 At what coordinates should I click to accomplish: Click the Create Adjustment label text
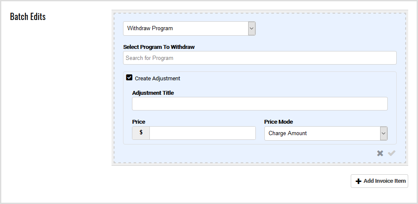click(x=157, y=79)
